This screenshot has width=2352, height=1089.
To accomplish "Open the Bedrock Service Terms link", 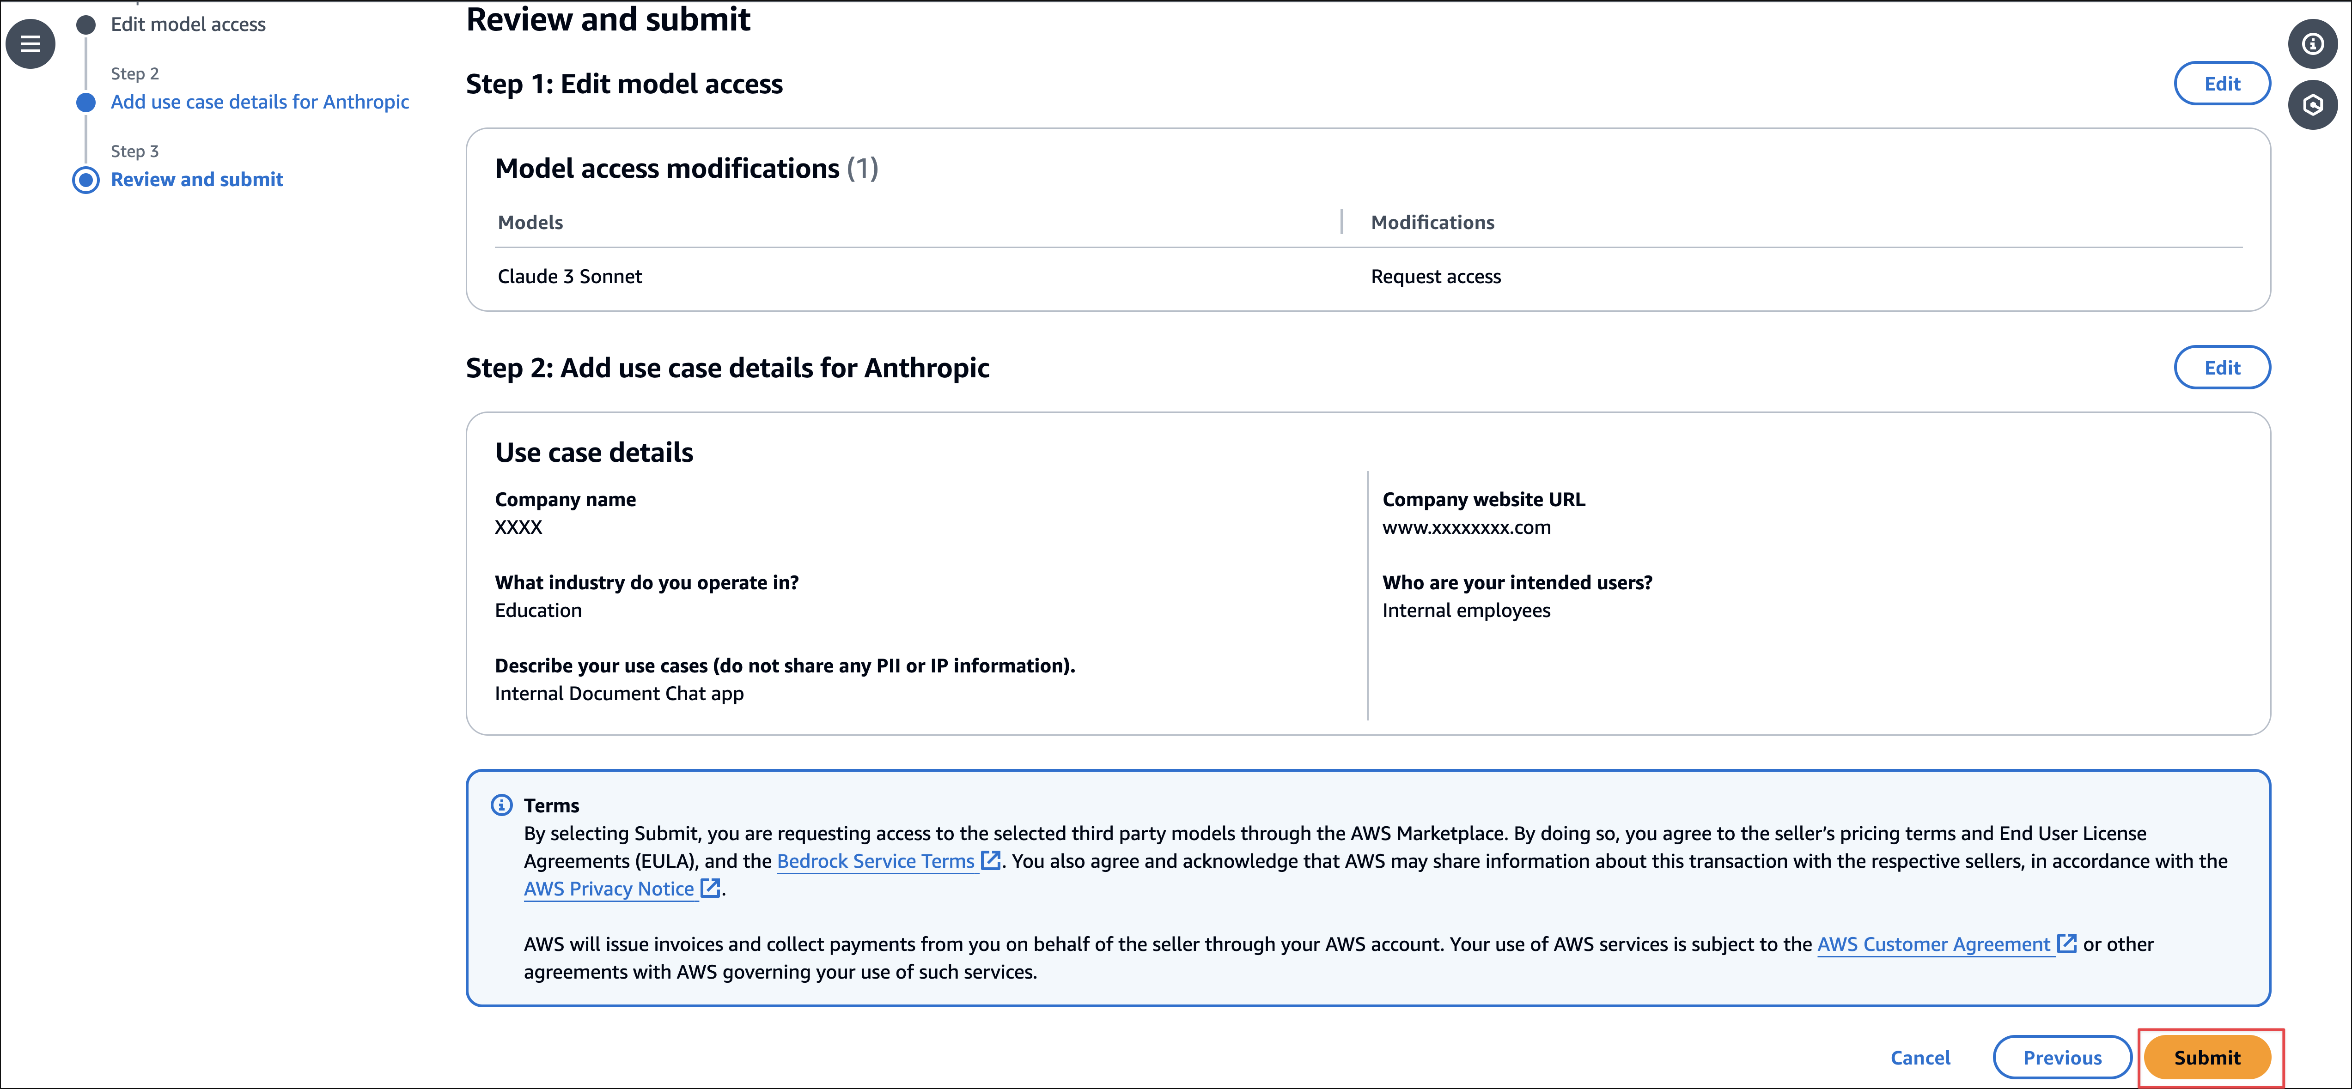I will (x=875, y=861).
